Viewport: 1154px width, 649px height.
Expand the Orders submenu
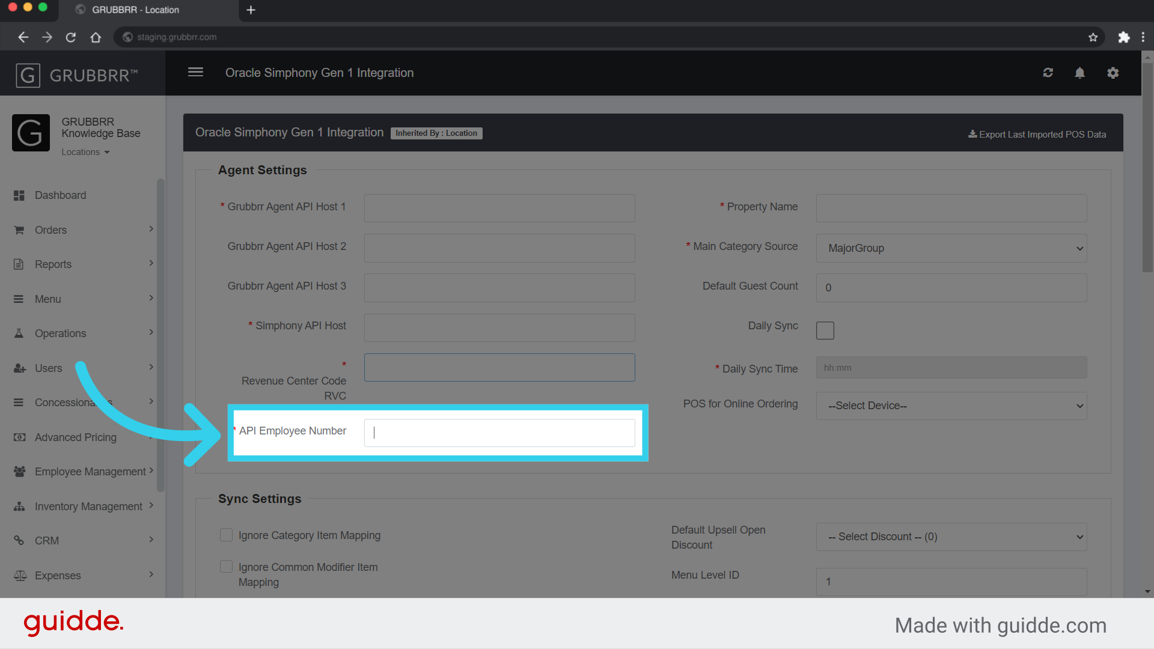[151, 229]
